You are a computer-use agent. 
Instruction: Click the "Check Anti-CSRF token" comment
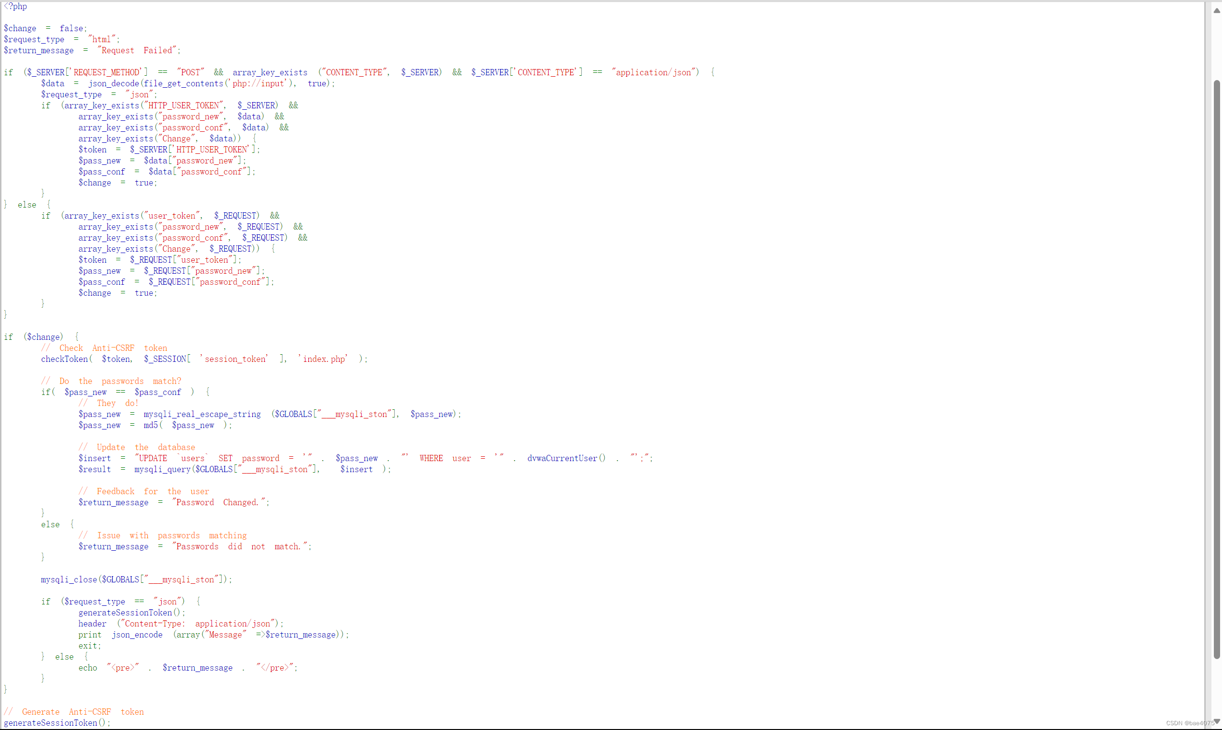coord(104,348)
